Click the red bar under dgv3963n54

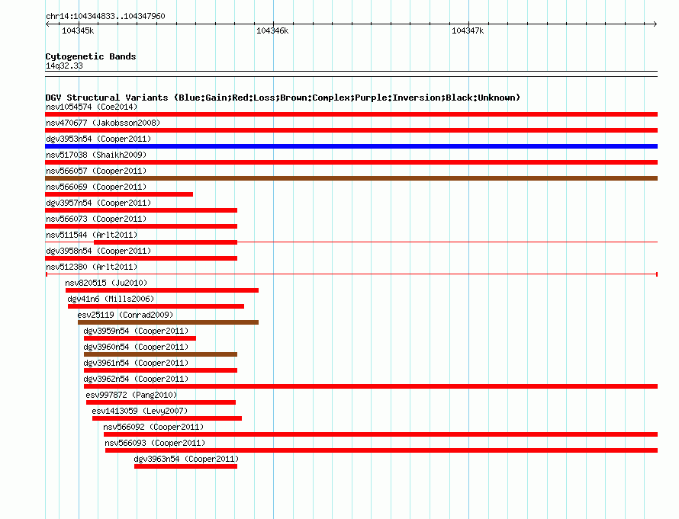tap(186, 466)
